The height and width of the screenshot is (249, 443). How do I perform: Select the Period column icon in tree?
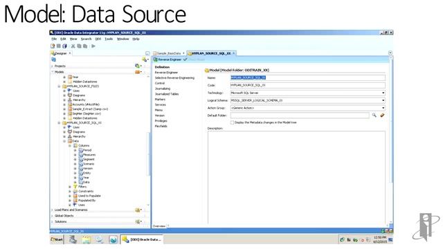(x=80, y=150)
